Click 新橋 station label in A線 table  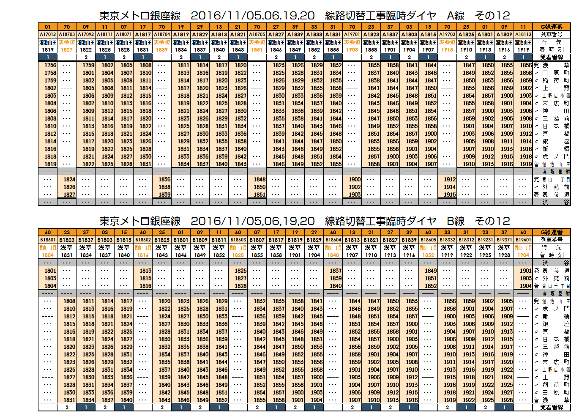(x=556, y=149)
